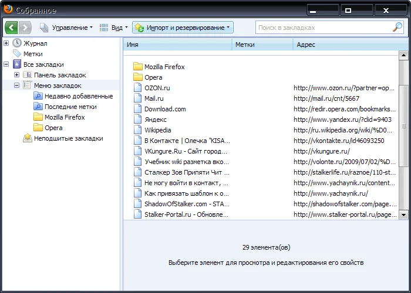Click the Все закладки star icon
Image resolution: width=411 pixels, height=293 pixels.
click(x=17, y=64)
